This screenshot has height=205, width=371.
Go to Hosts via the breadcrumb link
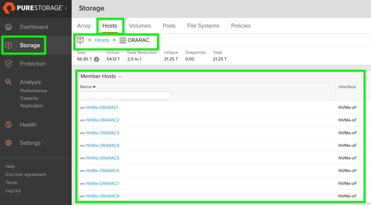[x=102, y=40]
